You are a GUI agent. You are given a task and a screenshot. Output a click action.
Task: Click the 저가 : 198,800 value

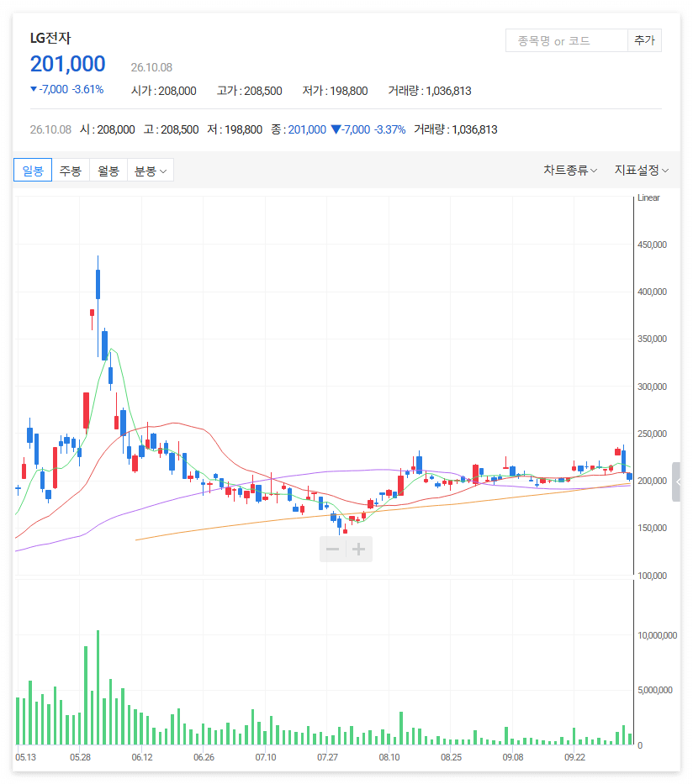click(x=335, y=91)
